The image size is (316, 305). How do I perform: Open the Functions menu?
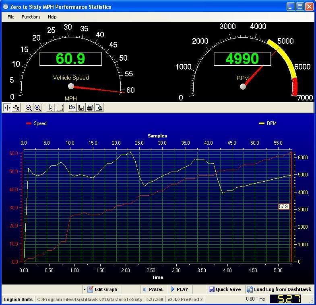(31, 17)
